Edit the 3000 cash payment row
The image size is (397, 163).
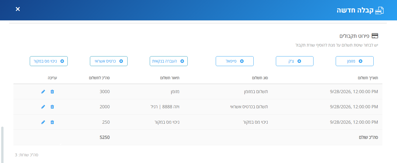point(43,92)
